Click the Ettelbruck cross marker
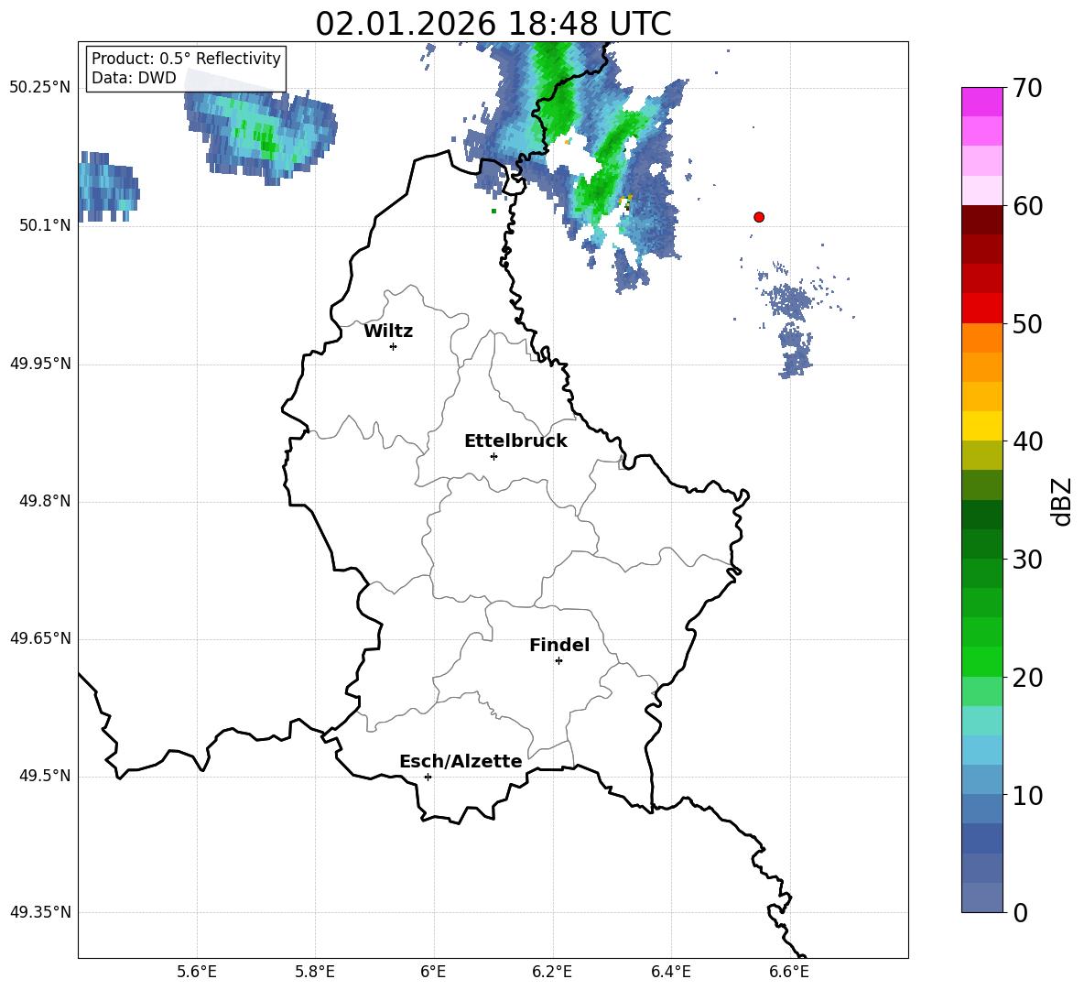The height and width of the screenshot is (990, 1084). 493,456
